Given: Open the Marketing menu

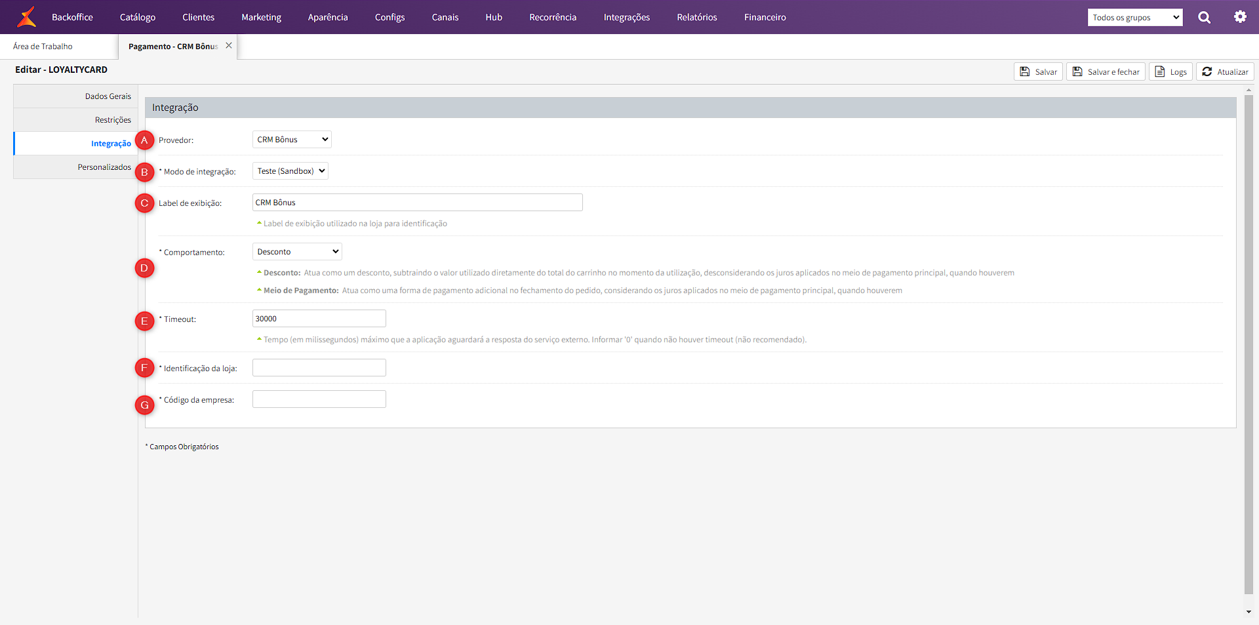Looking at the screenshot, I should 261,17.
